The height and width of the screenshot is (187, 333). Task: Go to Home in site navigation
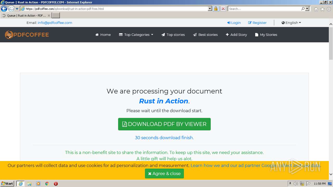[x=103, y=35]
